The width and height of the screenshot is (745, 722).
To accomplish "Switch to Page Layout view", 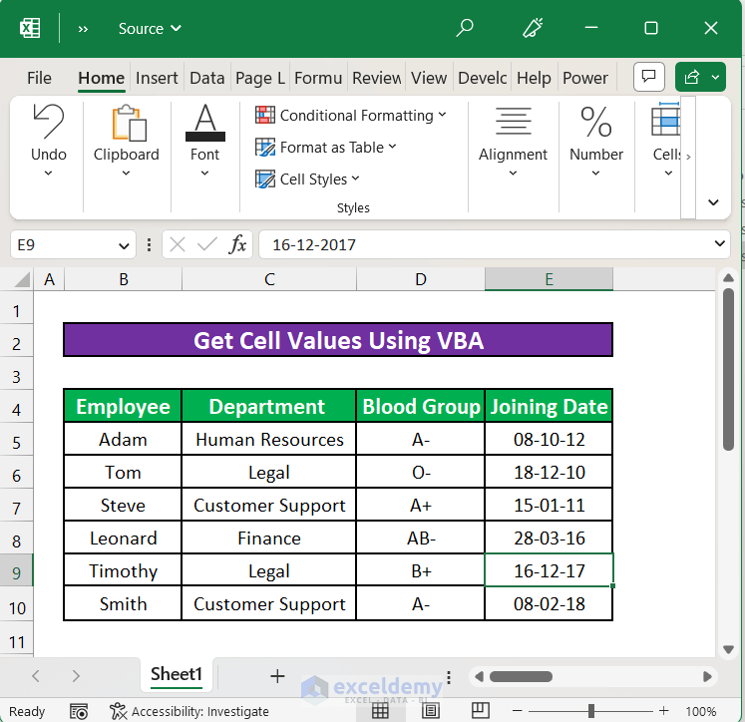I will (x=430, y=711).
